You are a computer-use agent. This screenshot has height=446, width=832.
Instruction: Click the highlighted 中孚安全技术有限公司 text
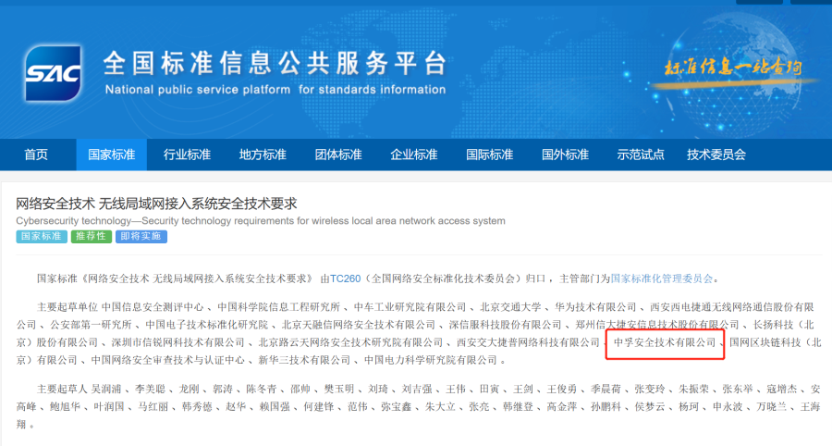click(x=665, y=342)
